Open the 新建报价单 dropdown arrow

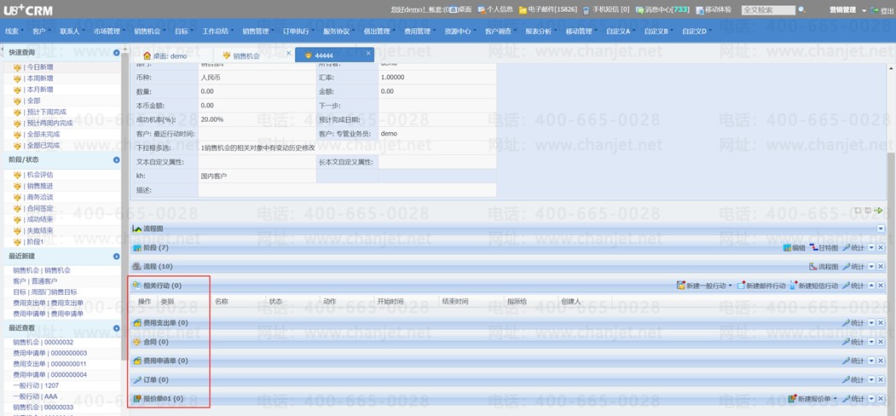tap(835, 399)
